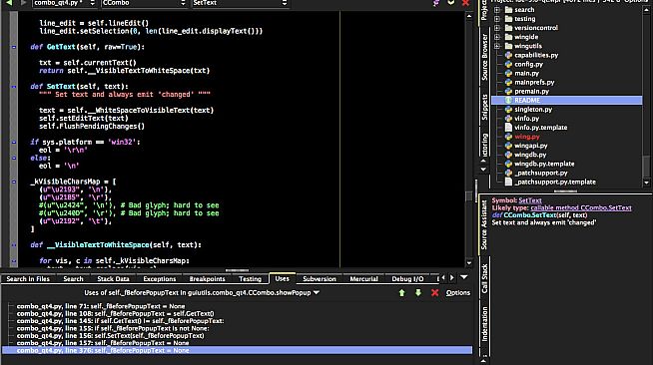653x365 pixels.
Task: Open the Source Browser vertical tab
Action: coord(484,58)
